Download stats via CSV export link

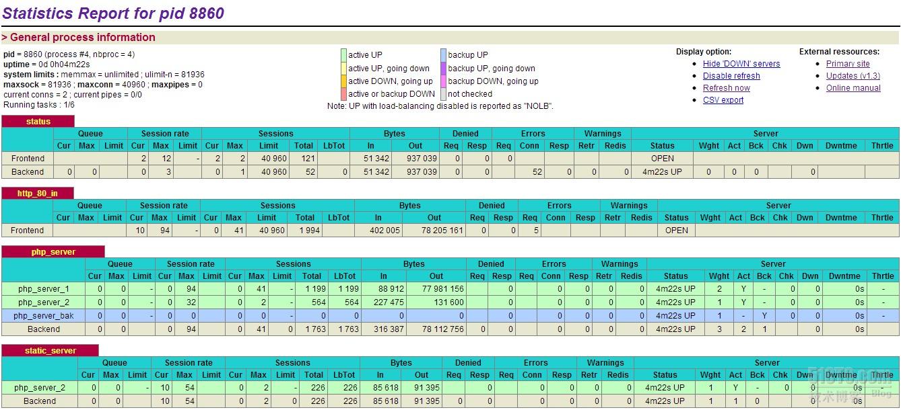(723, 100)
